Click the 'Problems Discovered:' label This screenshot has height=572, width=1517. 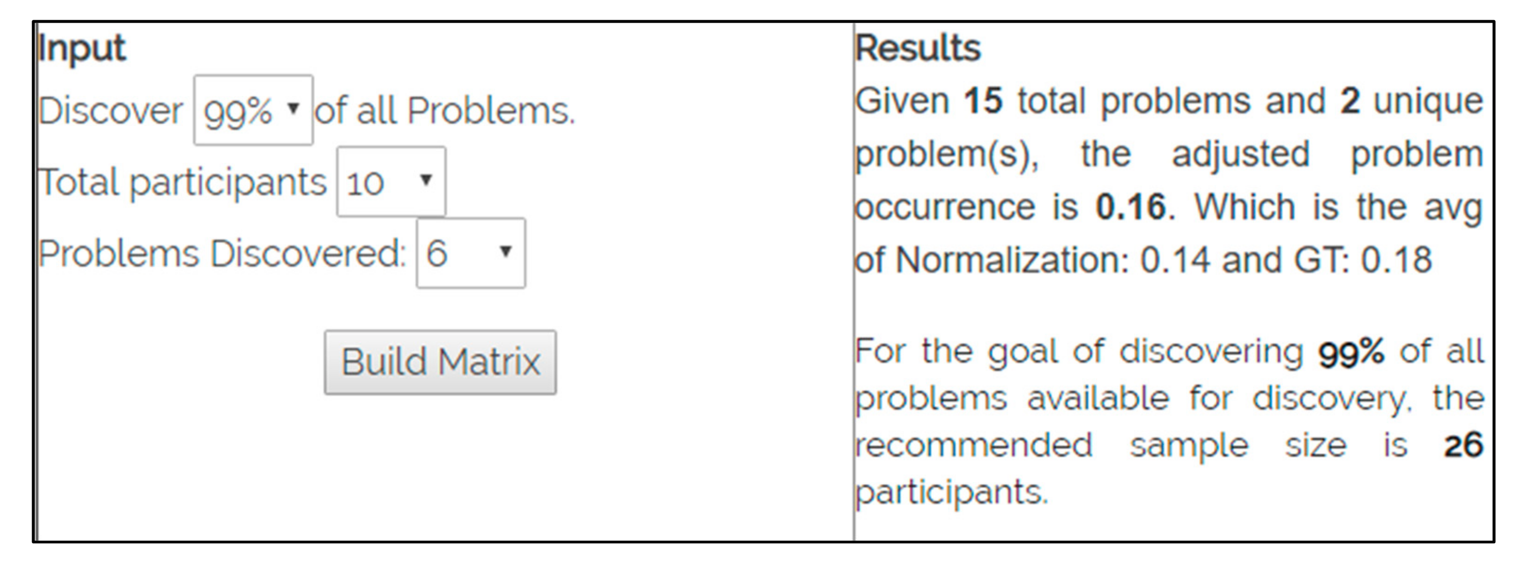222,254
